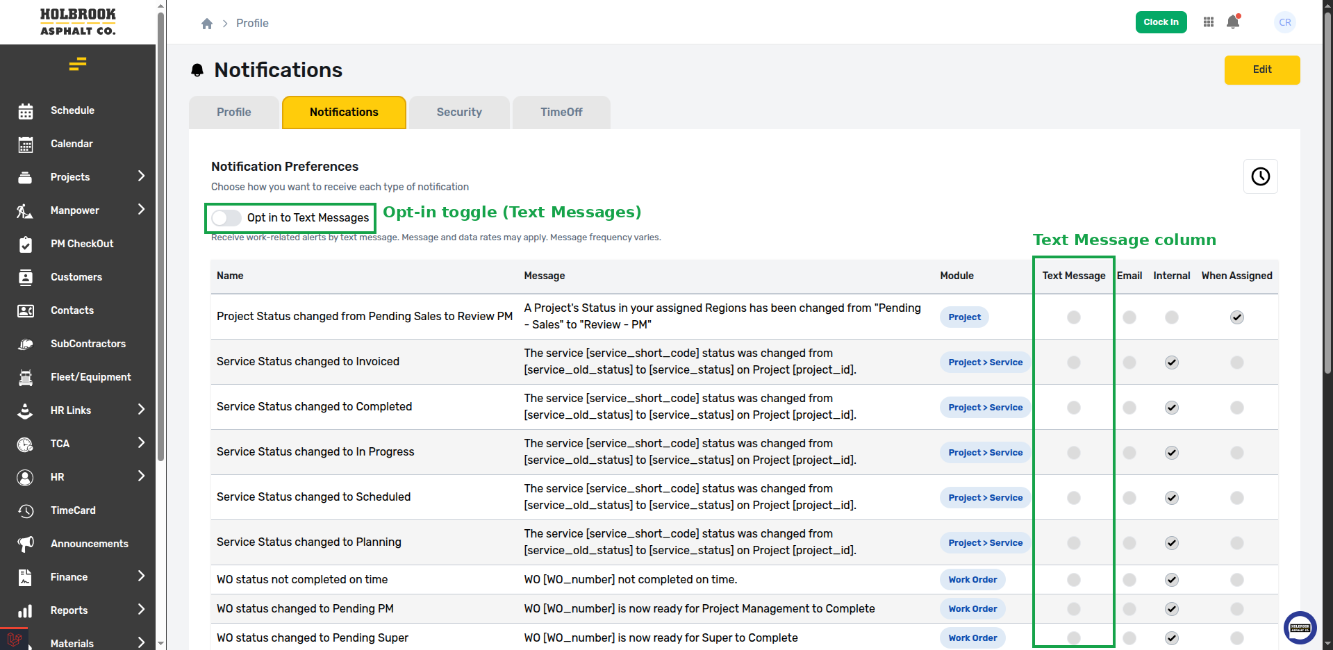Expand the HR sidebar menu
Image resolution: width=1333 pixels, height=650 pixels.
tap(142, 476)
